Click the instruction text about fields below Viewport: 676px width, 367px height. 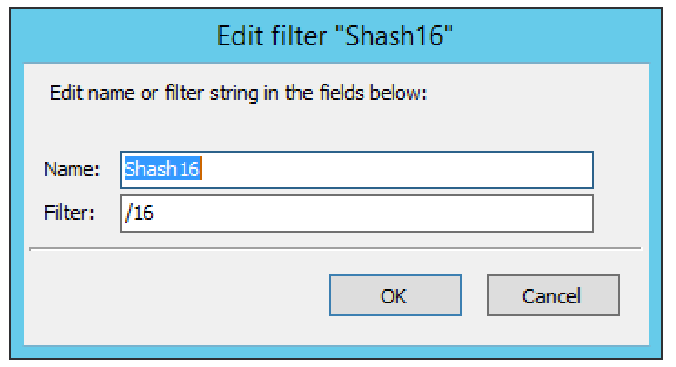[x=238, y=94]
